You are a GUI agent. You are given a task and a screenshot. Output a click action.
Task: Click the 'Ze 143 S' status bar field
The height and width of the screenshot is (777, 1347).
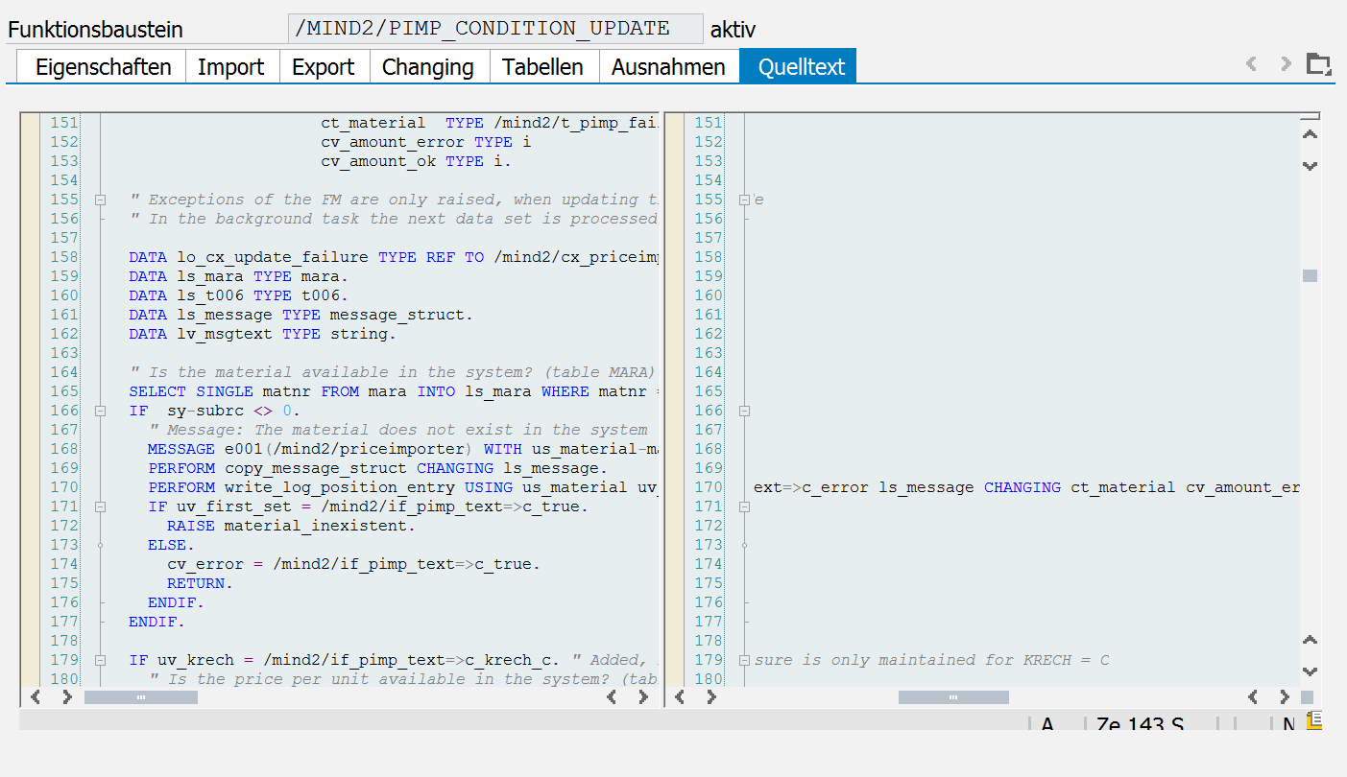(1140, 724)
